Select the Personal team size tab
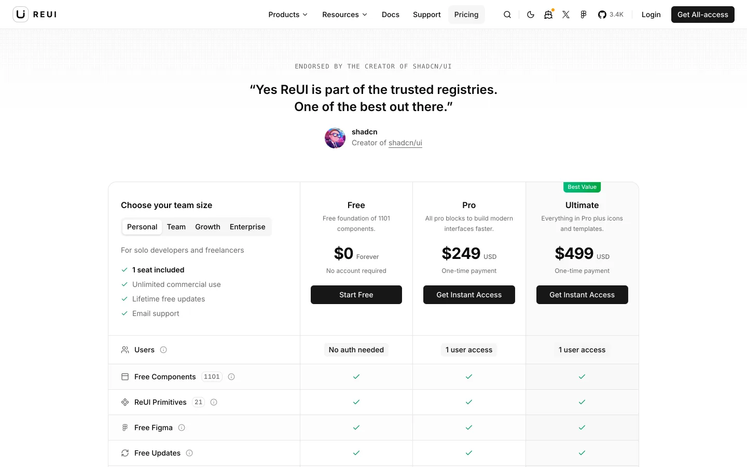747x467 pixels. click(x=142, y=227)
